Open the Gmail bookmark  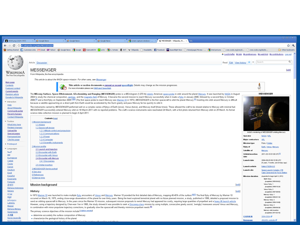point(41,50)
